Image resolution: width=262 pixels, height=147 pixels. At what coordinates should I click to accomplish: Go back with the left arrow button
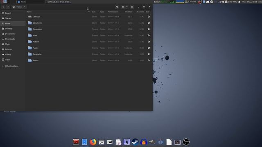coord(3,7)
